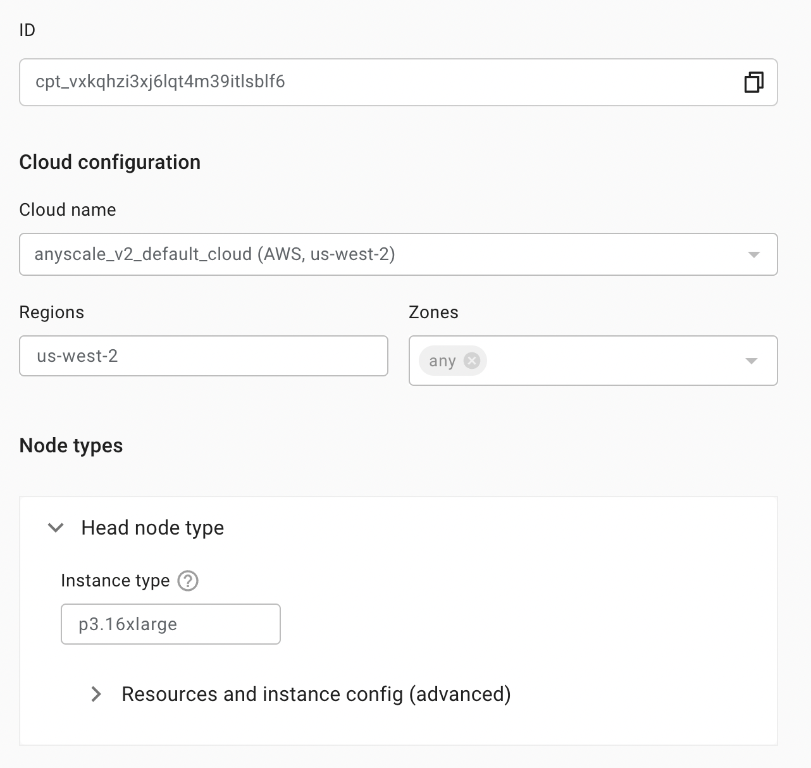Copy the cluster ID using the copy icon
The image size is (811, 768).
[753, 82]
